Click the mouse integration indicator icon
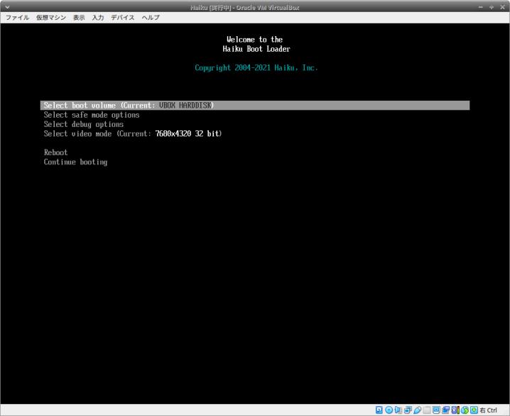The height and width of the screenshot is (416, 510). (x=465, y=410)
